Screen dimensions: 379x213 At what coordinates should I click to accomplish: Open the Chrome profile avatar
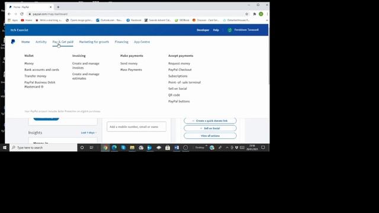(261, 14)
